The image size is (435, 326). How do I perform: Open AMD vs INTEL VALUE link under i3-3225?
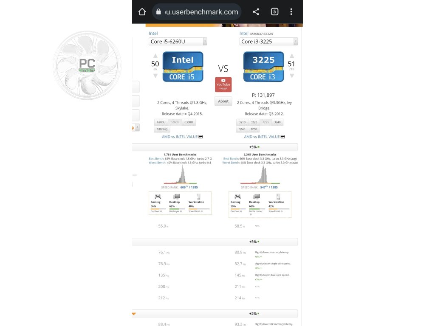262,137
